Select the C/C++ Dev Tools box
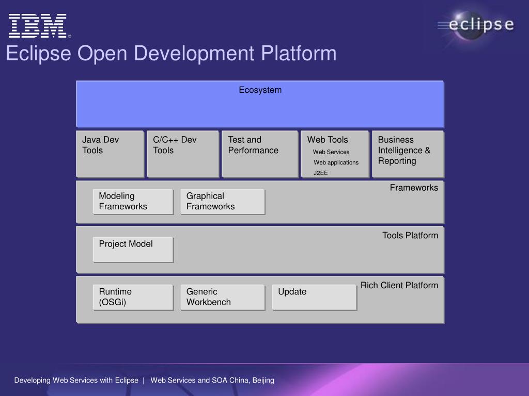 [x=182, y=154]
